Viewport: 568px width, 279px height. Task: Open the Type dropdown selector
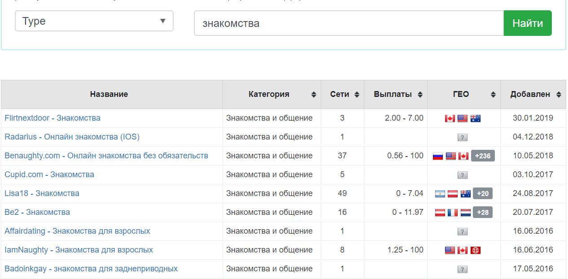pyautogui.click(x=94, y=21)
